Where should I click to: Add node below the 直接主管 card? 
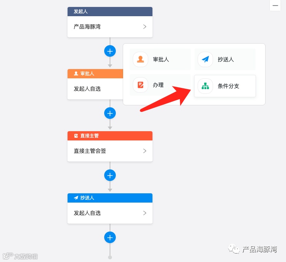(110, 176)
